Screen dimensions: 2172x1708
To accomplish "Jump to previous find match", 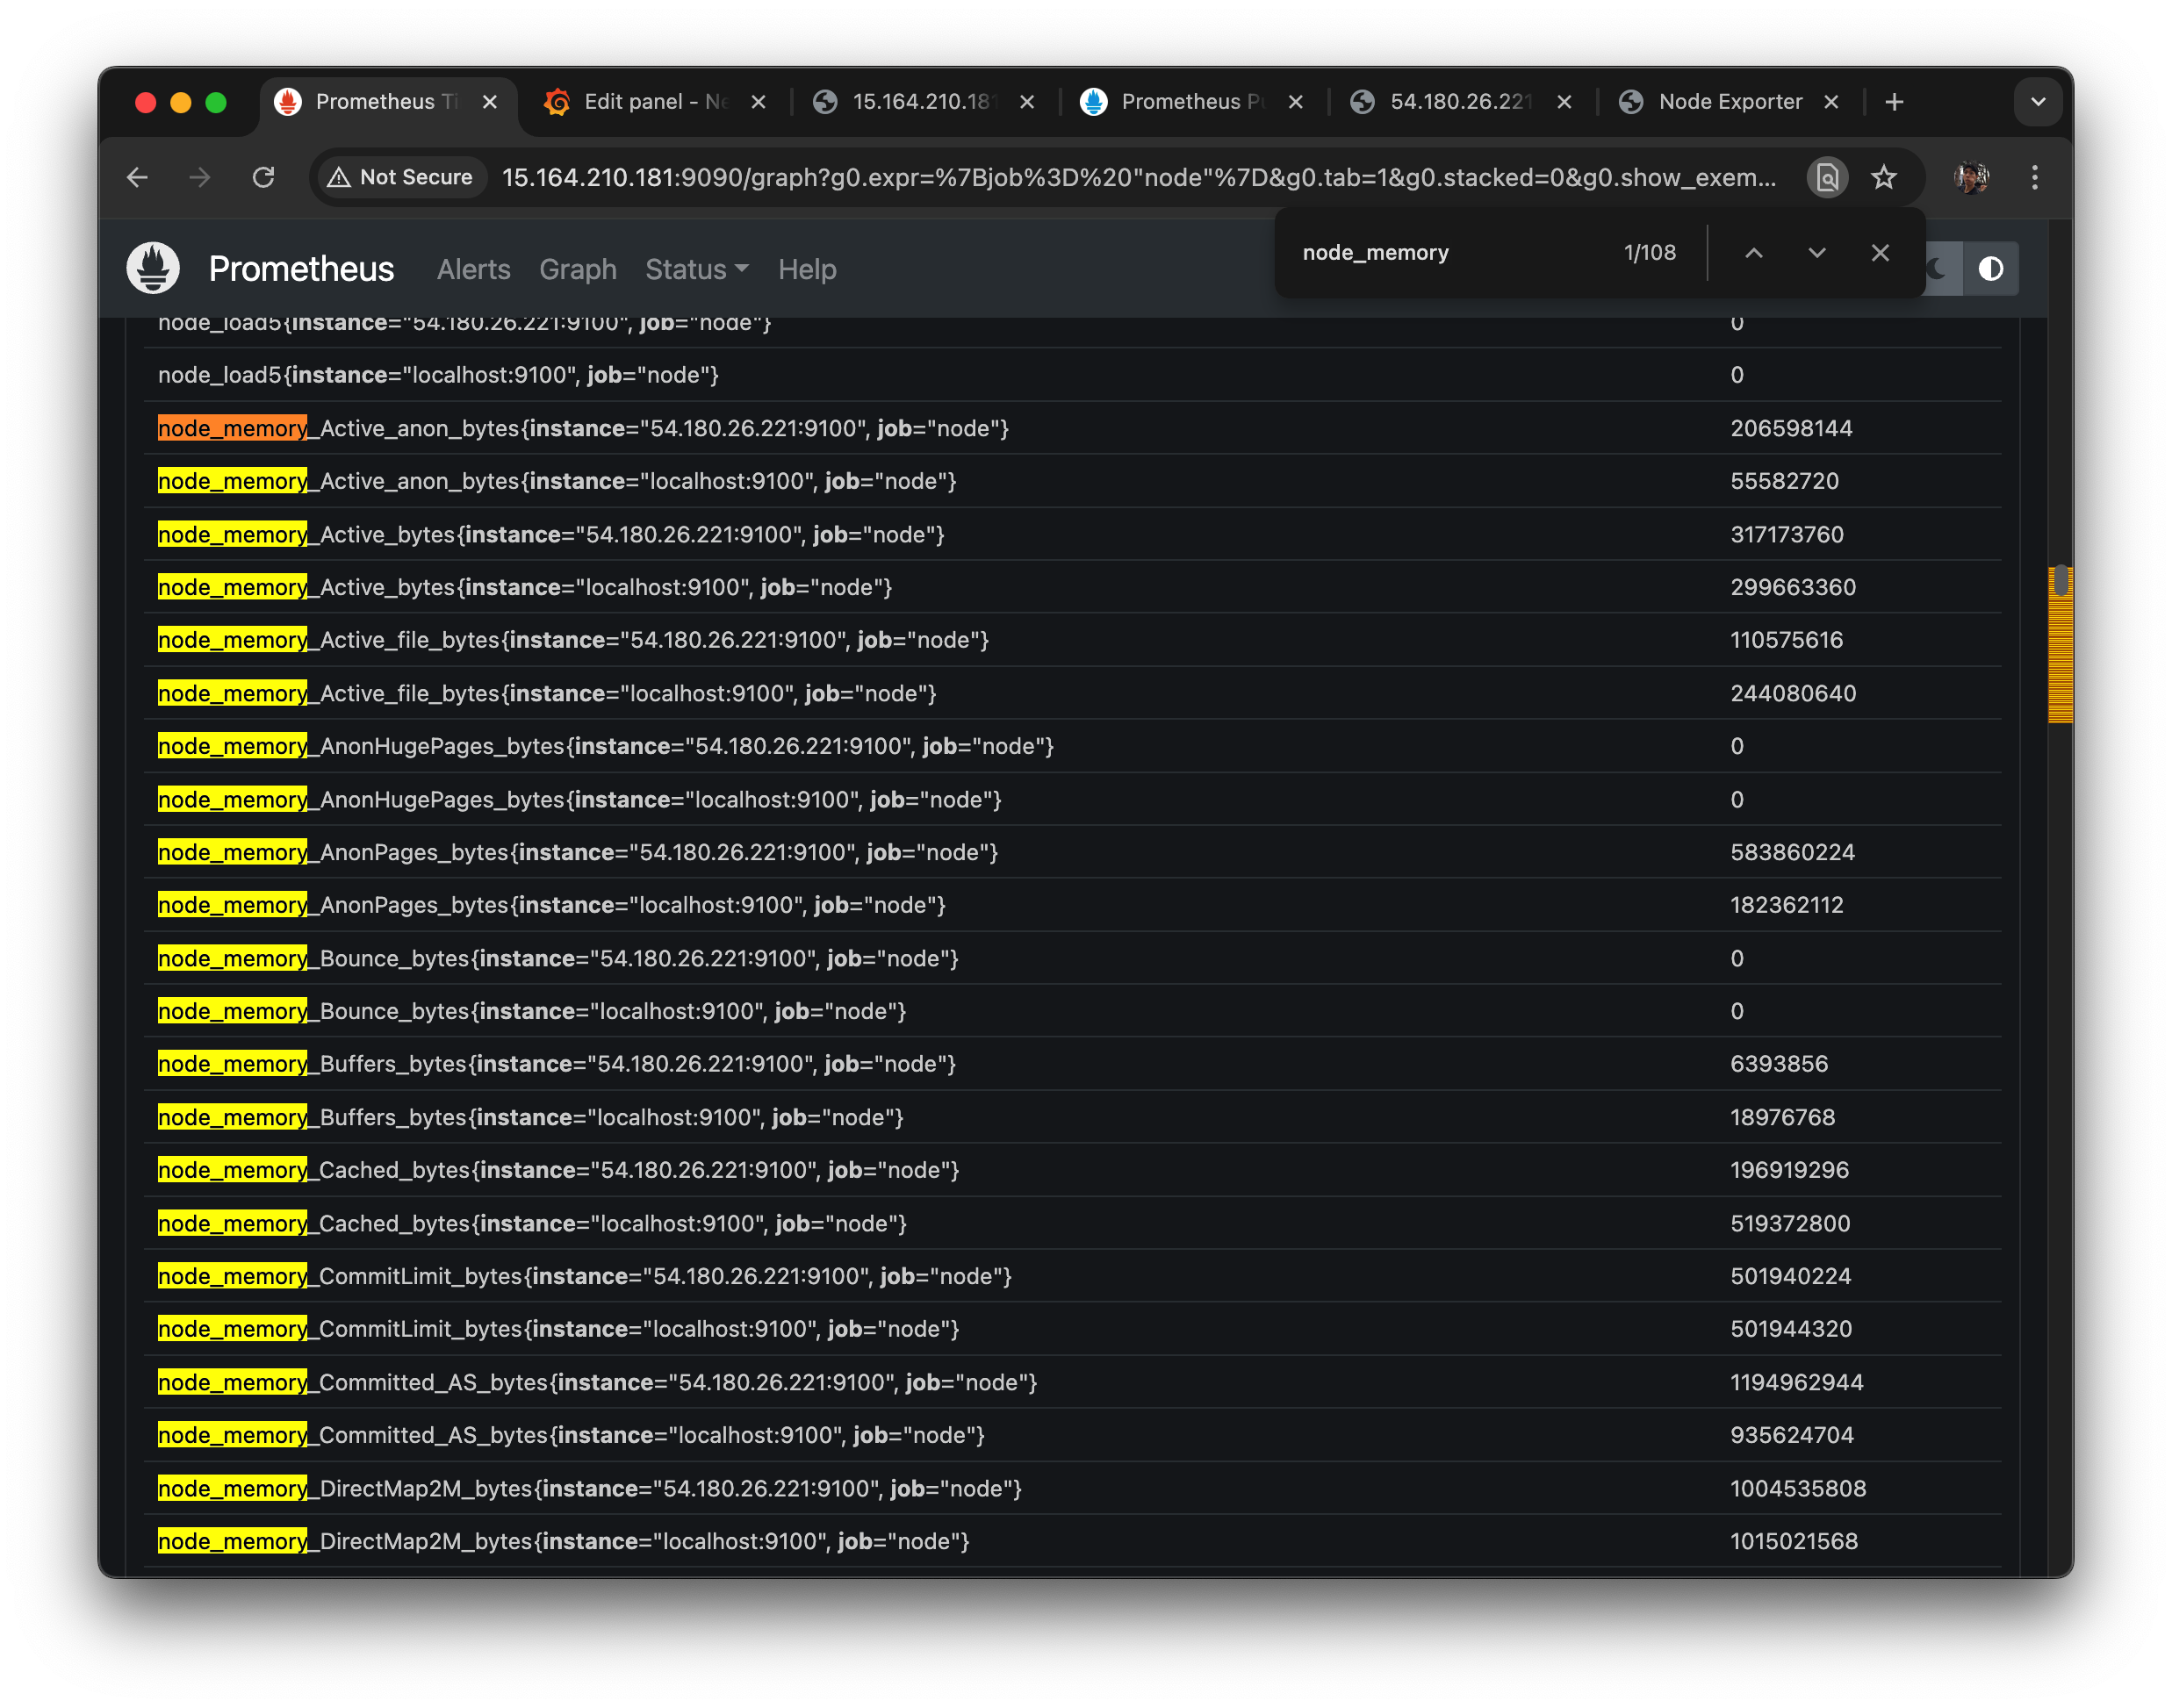I will pyautogui.click(x=1753, y=253).
